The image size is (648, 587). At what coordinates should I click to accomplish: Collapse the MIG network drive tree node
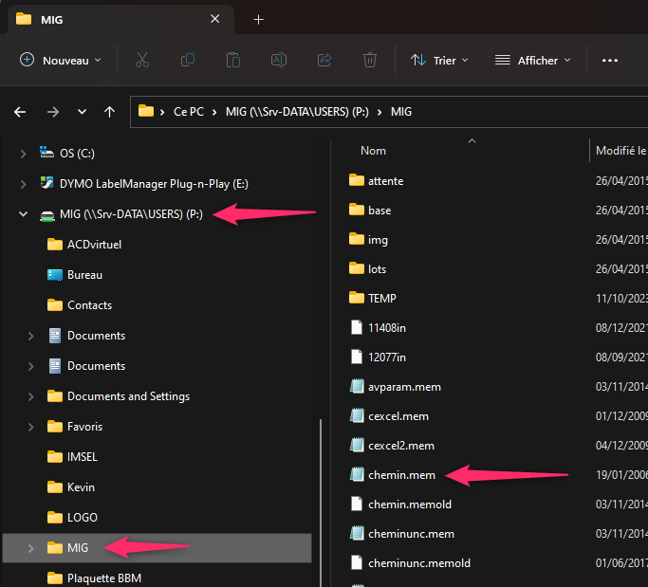click(23, 214)
